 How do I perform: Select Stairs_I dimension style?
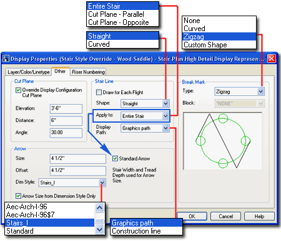tap(50, 223)
